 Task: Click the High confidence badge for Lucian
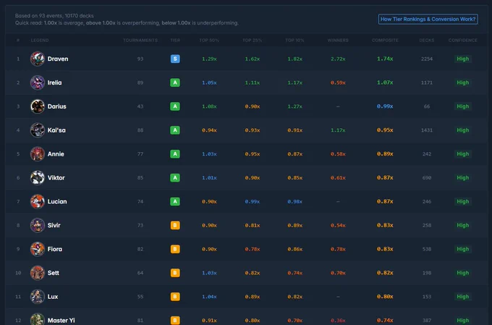click(x=463, y=202)
